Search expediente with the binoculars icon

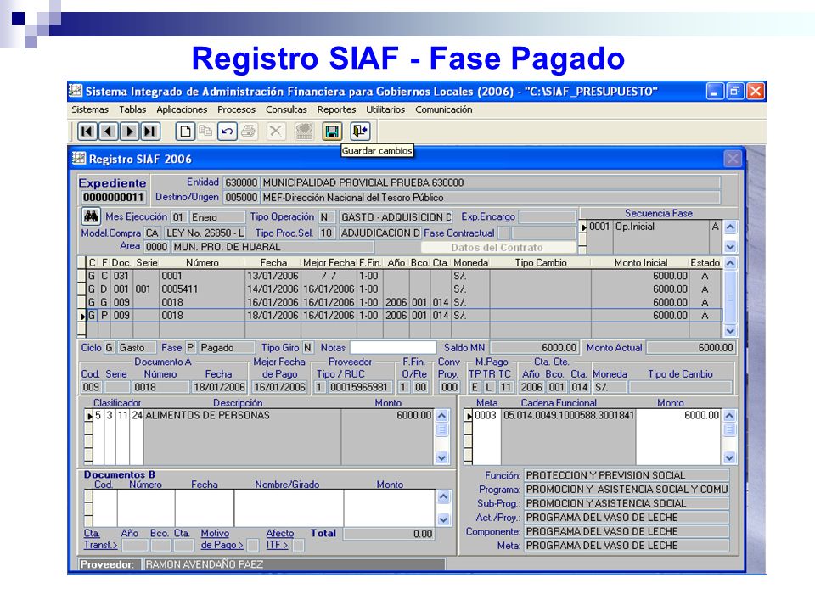[91, 216]
